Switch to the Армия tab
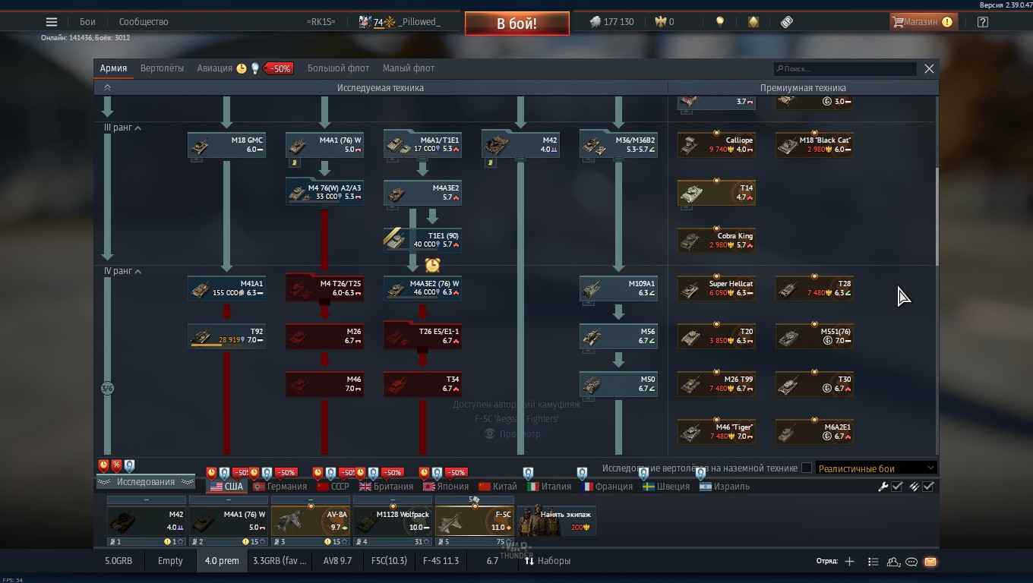This screenshot has height=583, width=1033. click(113, 68)
